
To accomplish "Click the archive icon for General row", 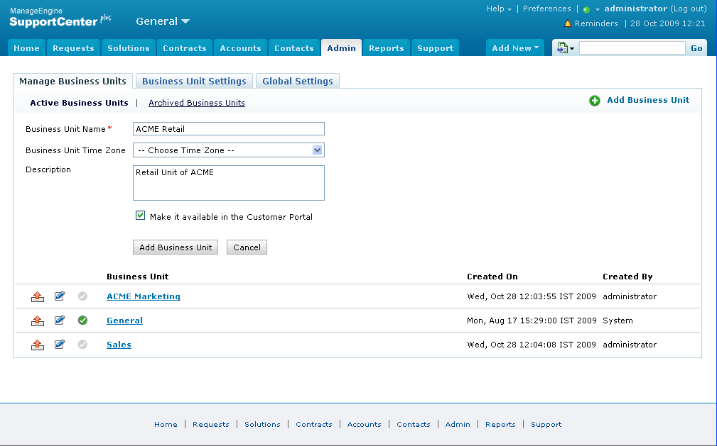I will (x=38, y=321).
